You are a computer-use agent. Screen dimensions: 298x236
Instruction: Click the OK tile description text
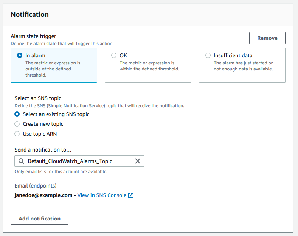(x=149, y=66)
